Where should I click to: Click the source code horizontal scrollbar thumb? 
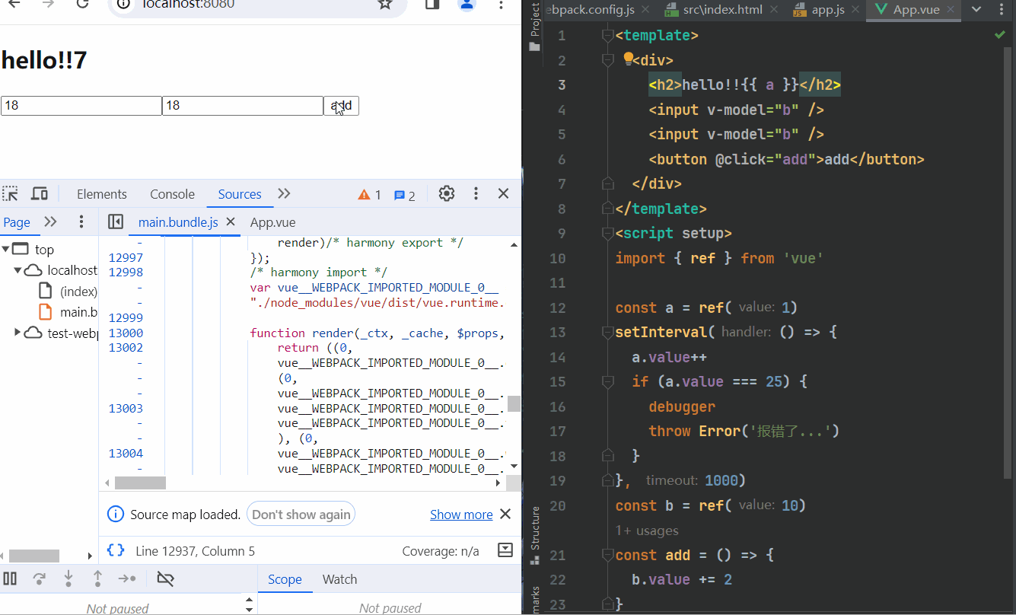[x=140, y=483]
